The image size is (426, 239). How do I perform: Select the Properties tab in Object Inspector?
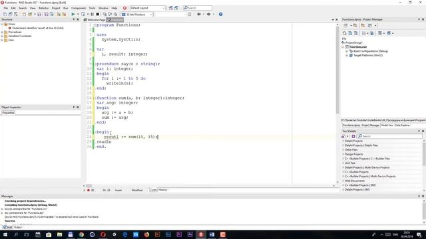coord(8,113)
